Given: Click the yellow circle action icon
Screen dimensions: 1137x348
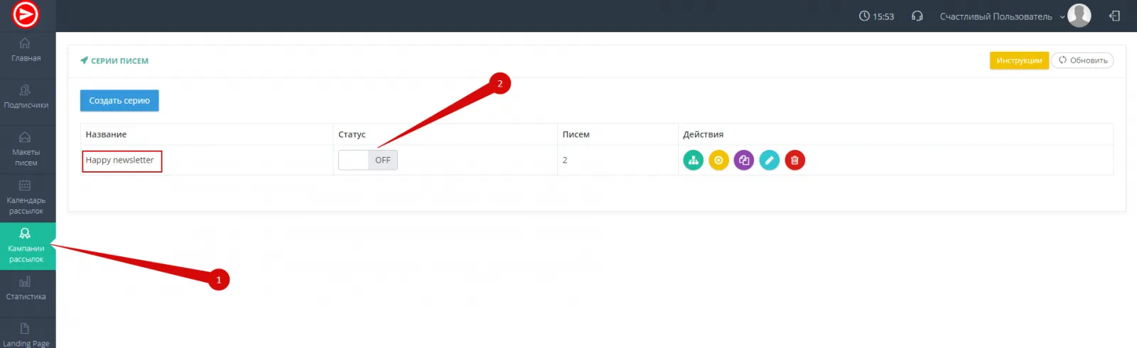Looking at the screenshot, I should click(x=718, y=161).
